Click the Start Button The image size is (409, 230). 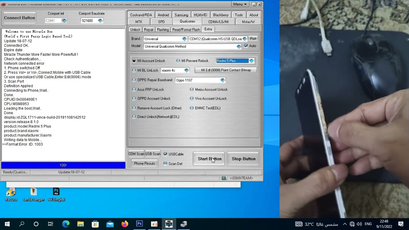209,159
